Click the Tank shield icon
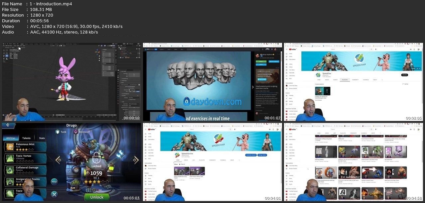 point(57,132)
